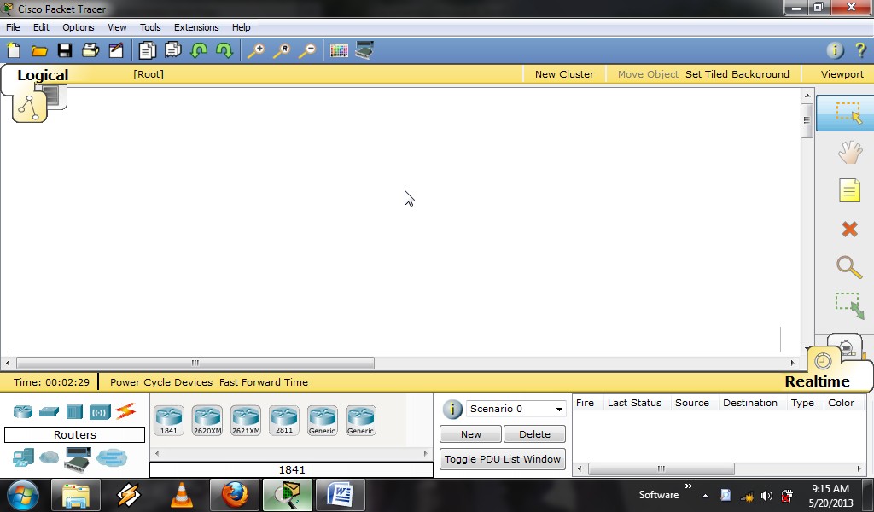Click the Copy icon in the toolbar
The width and height of the screenshot is (874, 512).
[147, 50]
